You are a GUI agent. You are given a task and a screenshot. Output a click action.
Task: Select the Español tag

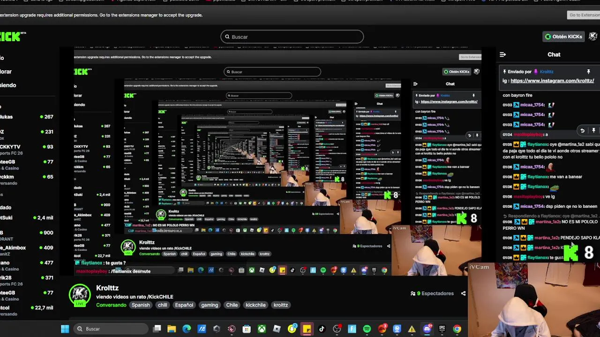click(184, 305)
